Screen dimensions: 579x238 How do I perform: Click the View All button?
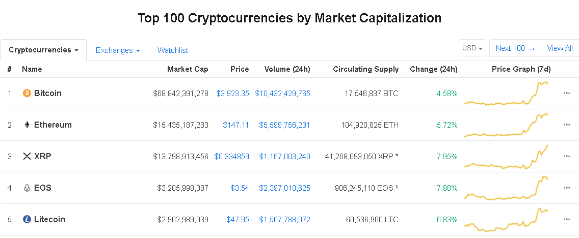(x=560, y=48)
